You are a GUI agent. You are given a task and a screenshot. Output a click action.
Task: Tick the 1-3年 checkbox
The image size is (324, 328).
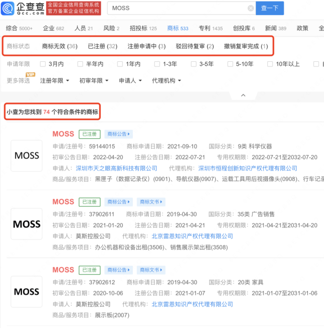(x=157, y=64)
